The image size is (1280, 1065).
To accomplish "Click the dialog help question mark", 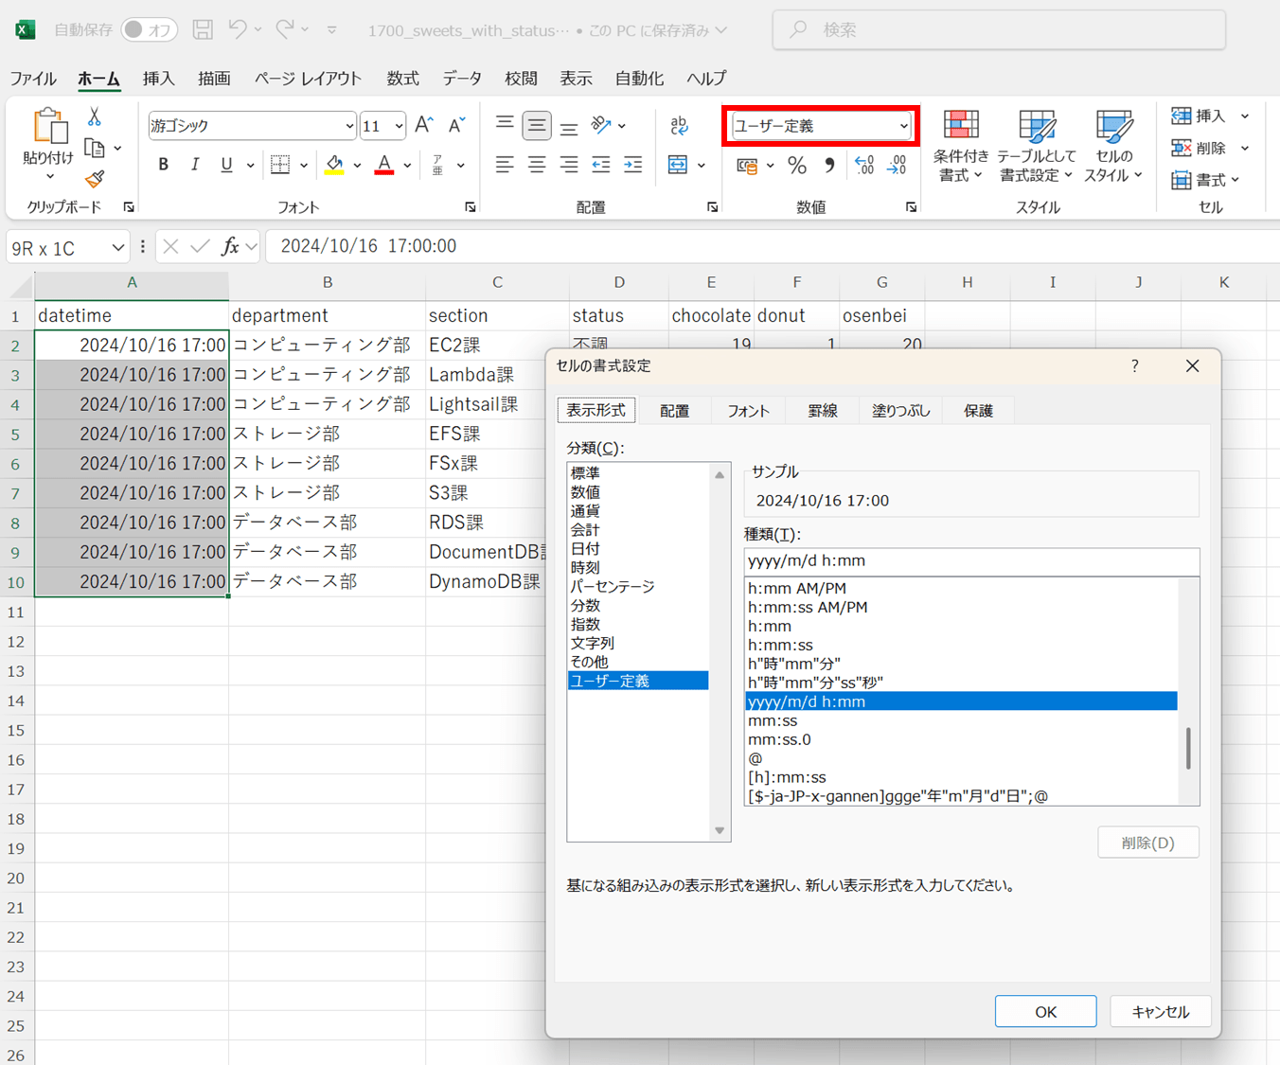I will point(1135,366).
